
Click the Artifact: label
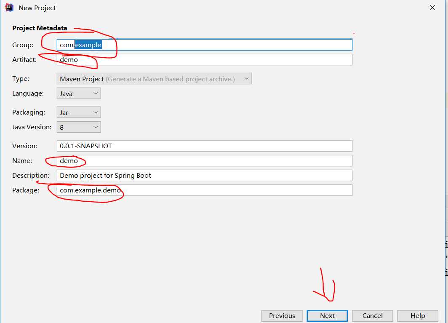click(24, 60)
